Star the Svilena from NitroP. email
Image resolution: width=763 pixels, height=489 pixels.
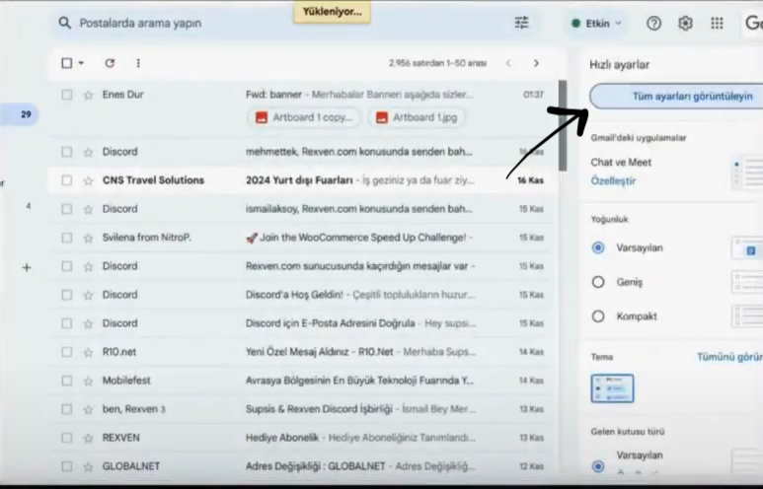point(88,238)
